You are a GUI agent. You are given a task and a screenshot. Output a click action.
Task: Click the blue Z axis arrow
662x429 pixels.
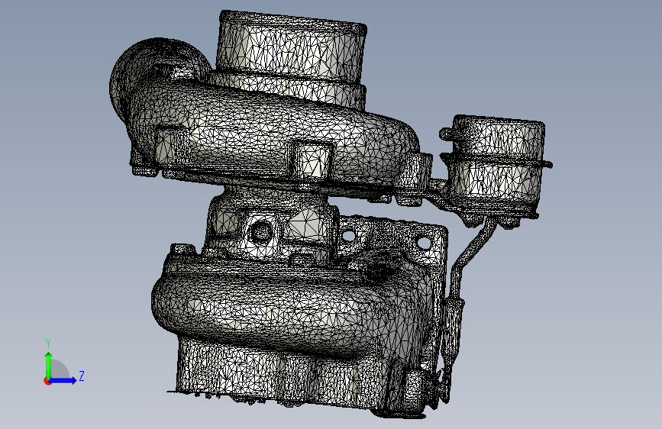pos(63,380)
